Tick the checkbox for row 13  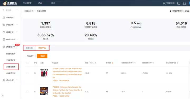coord(27,73)
